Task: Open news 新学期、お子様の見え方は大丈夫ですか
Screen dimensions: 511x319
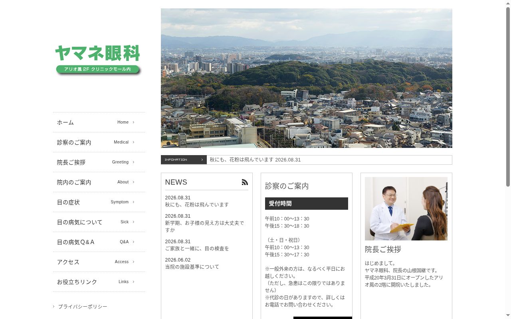Action: tap(204, 226)
